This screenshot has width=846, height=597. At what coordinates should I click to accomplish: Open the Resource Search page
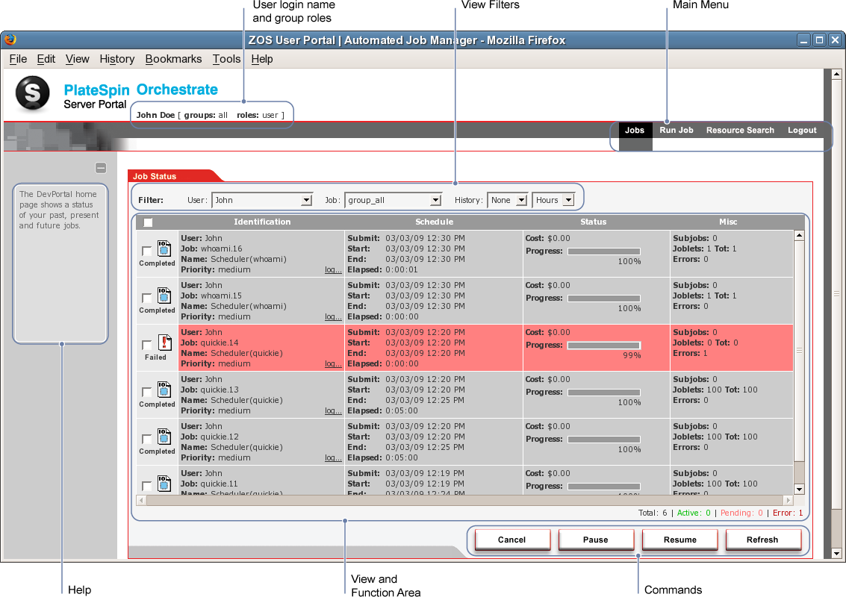[x=740, y=130]
